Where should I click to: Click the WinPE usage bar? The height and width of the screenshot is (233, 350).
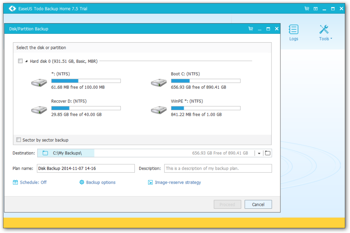[206, 108]
